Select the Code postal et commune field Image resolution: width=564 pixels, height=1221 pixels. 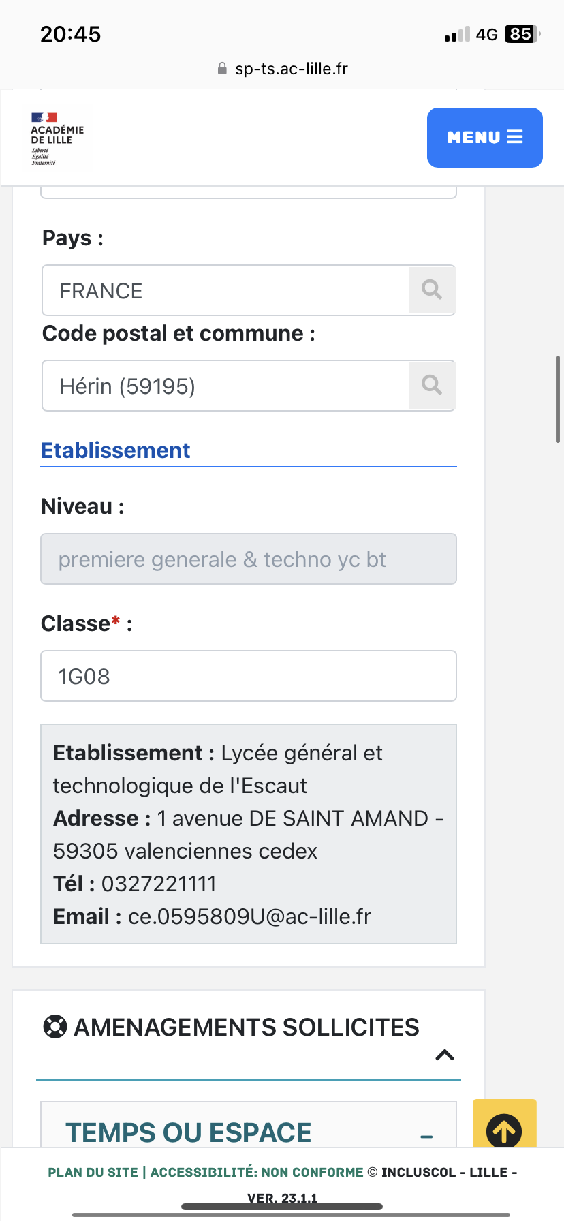coord(225,386)
